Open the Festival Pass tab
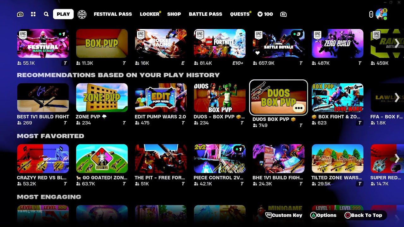 click(x=113, y=14)
